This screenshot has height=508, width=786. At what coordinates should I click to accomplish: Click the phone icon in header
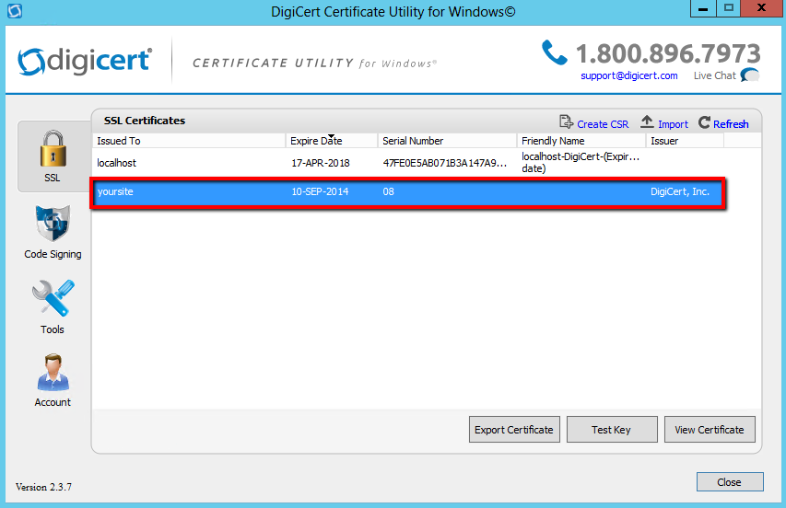tap(555, 52)
